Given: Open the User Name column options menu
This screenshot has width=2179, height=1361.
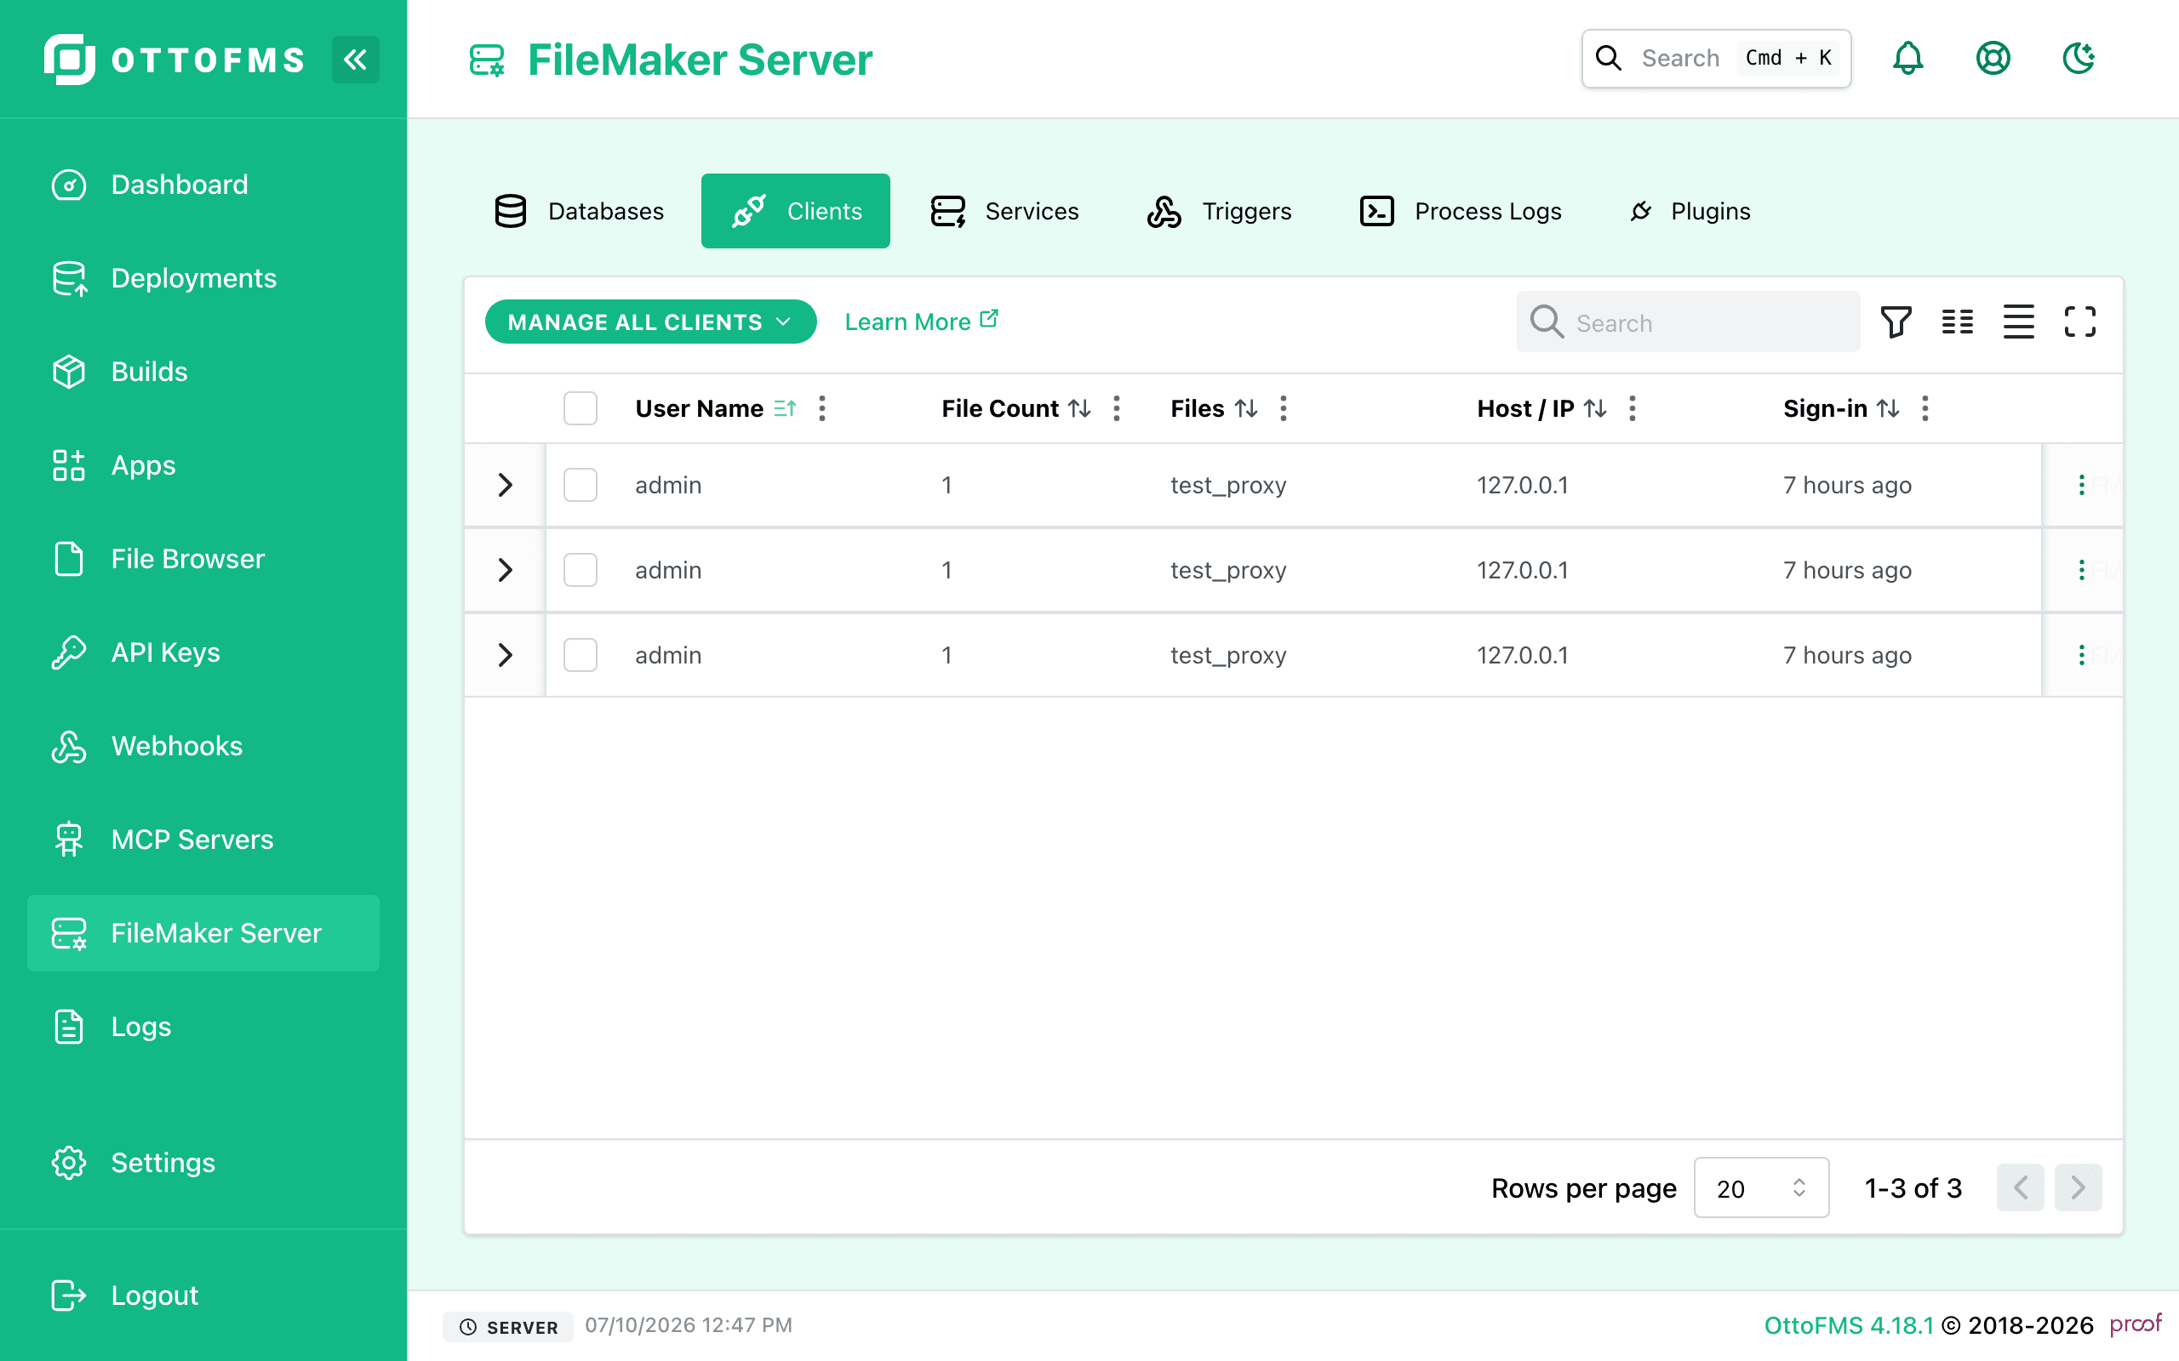Looking at the screenshot, I should (x=822, y=408).
